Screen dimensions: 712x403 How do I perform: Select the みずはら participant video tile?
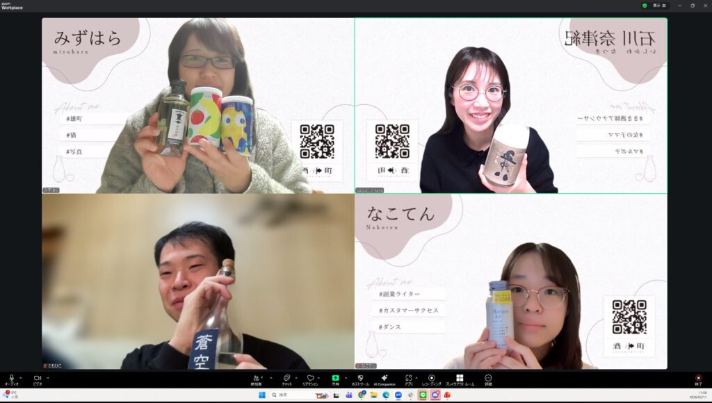(197, 106)
